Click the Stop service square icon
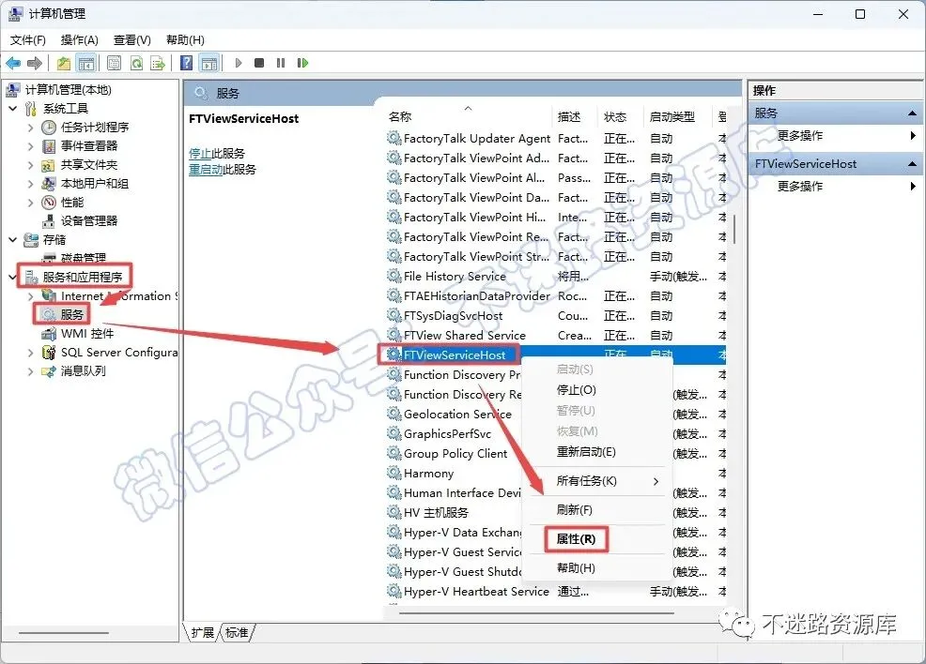The height and width of the screenshot is (664, 926). (258, 63)
